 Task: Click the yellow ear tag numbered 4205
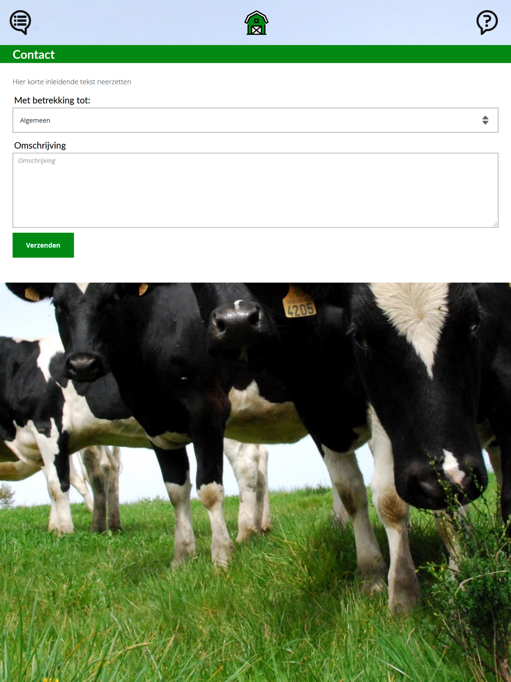click(x=299, y=303)
